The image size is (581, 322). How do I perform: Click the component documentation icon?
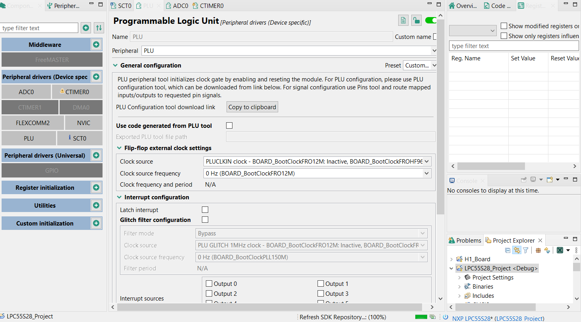(x=403, y=21)
